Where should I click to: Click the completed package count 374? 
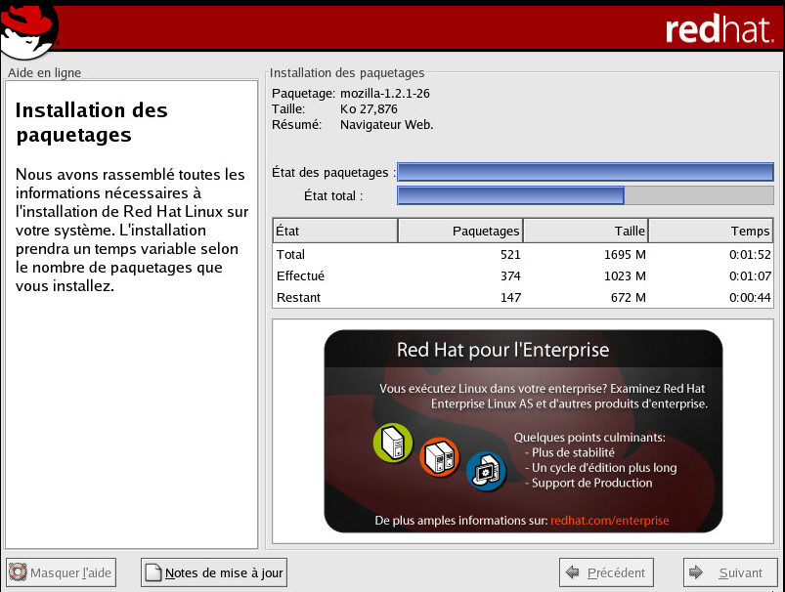point(510,275)
